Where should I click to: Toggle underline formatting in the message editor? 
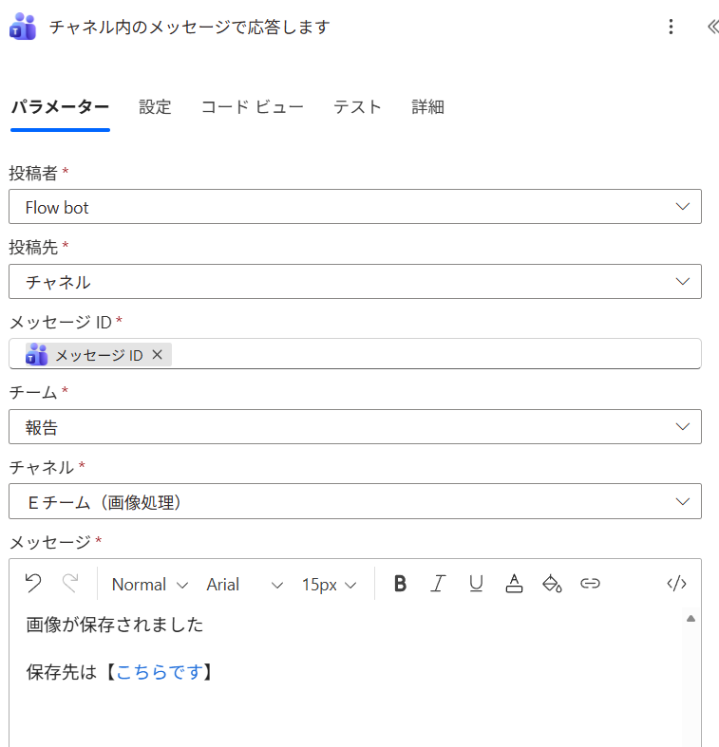(476, 583)
